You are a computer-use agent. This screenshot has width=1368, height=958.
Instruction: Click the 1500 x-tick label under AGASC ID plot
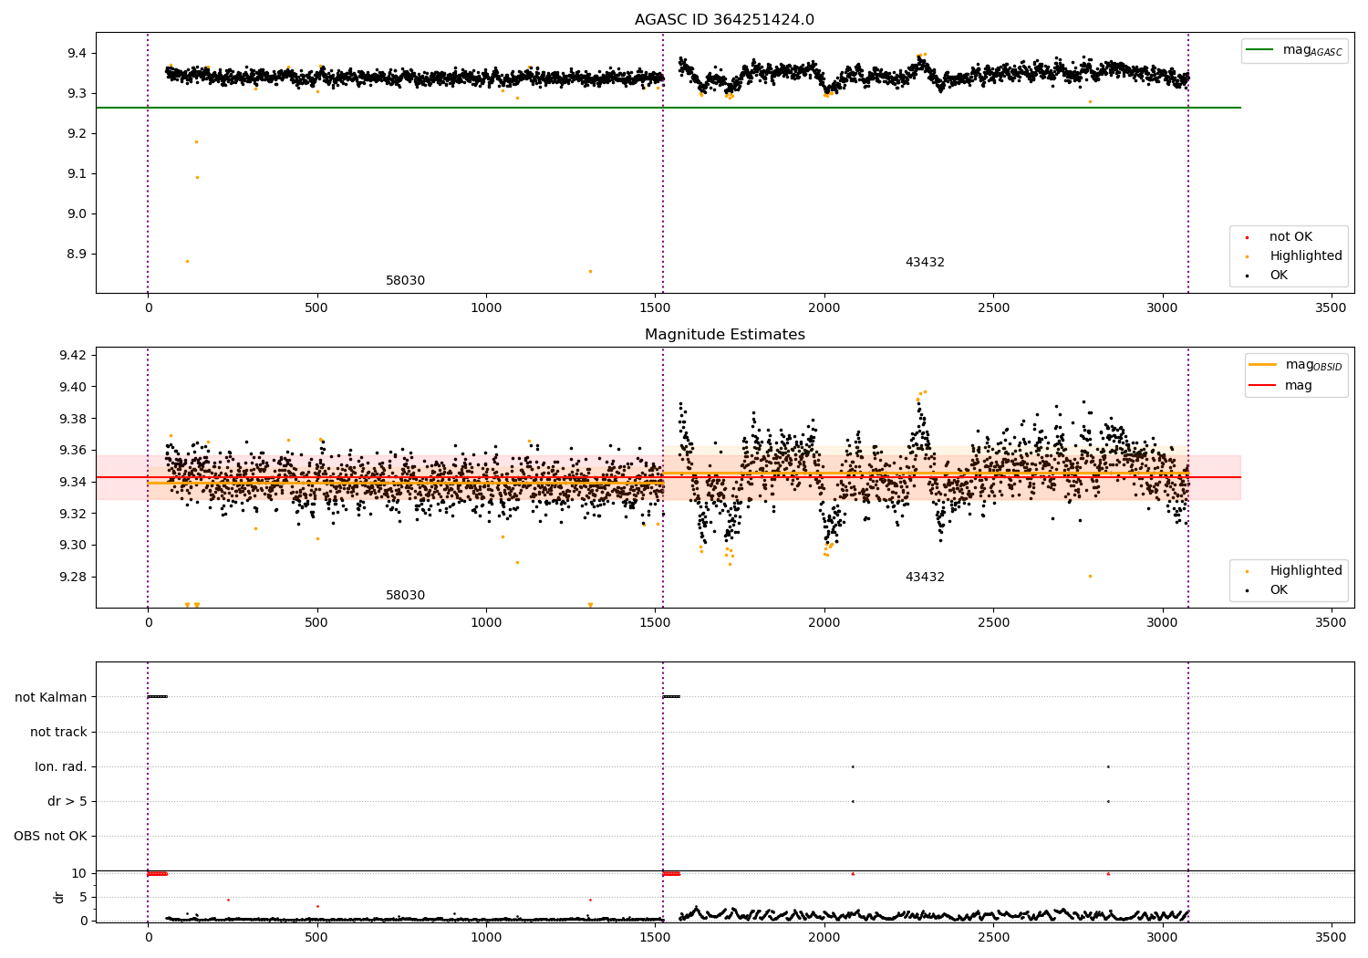(x=655, y=307)
